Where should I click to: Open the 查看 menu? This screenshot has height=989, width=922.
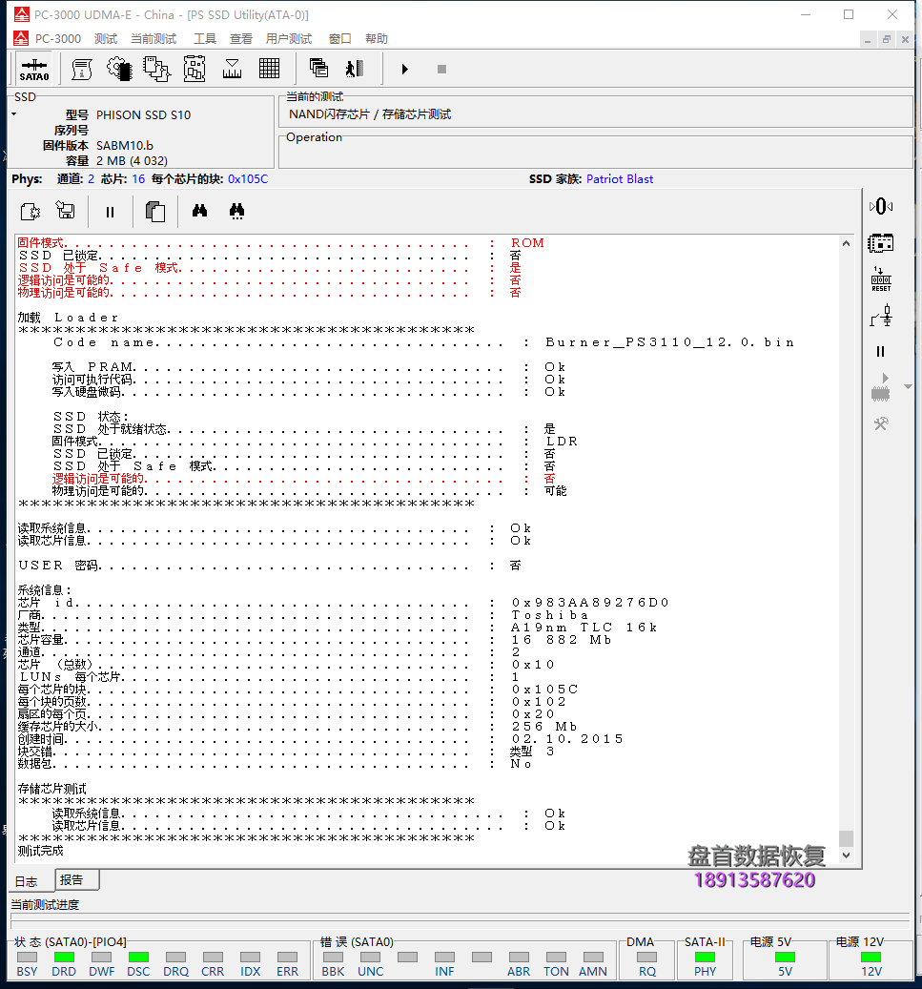click(241, 38)
